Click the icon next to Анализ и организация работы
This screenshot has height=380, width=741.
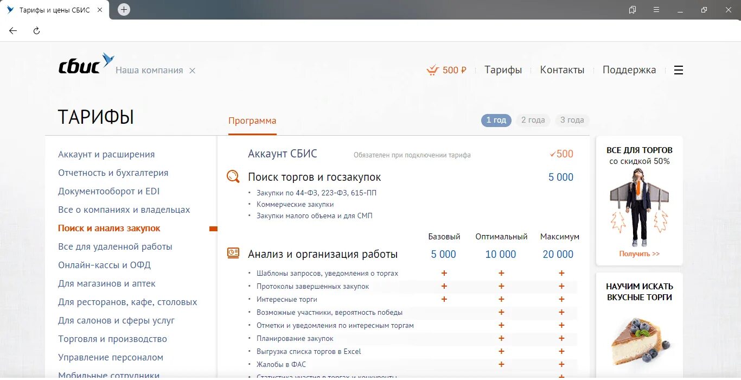233,253
